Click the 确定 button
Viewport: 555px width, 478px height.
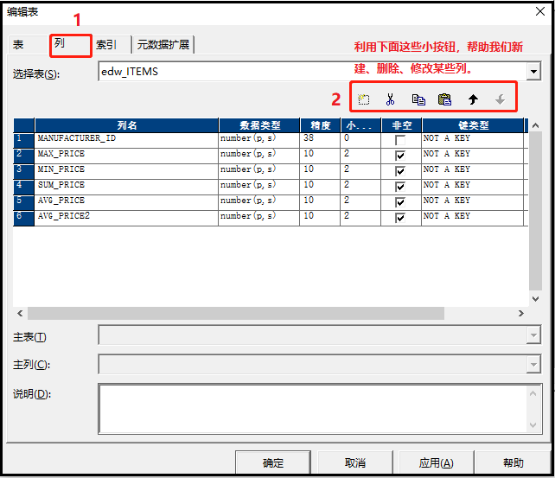pyautogui.click(x=273, y=462)
